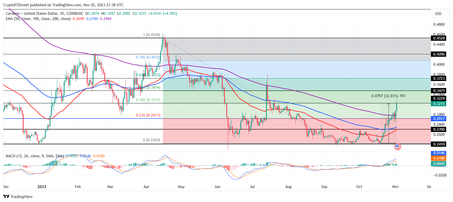Viewport: 453px width, 202px height.
Task: Click the 0.2410 price level label
Action: 438,144
